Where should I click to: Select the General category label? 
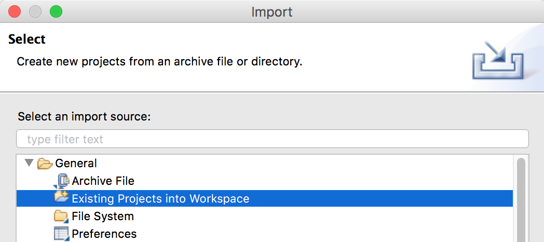click(x=76, y=163)
